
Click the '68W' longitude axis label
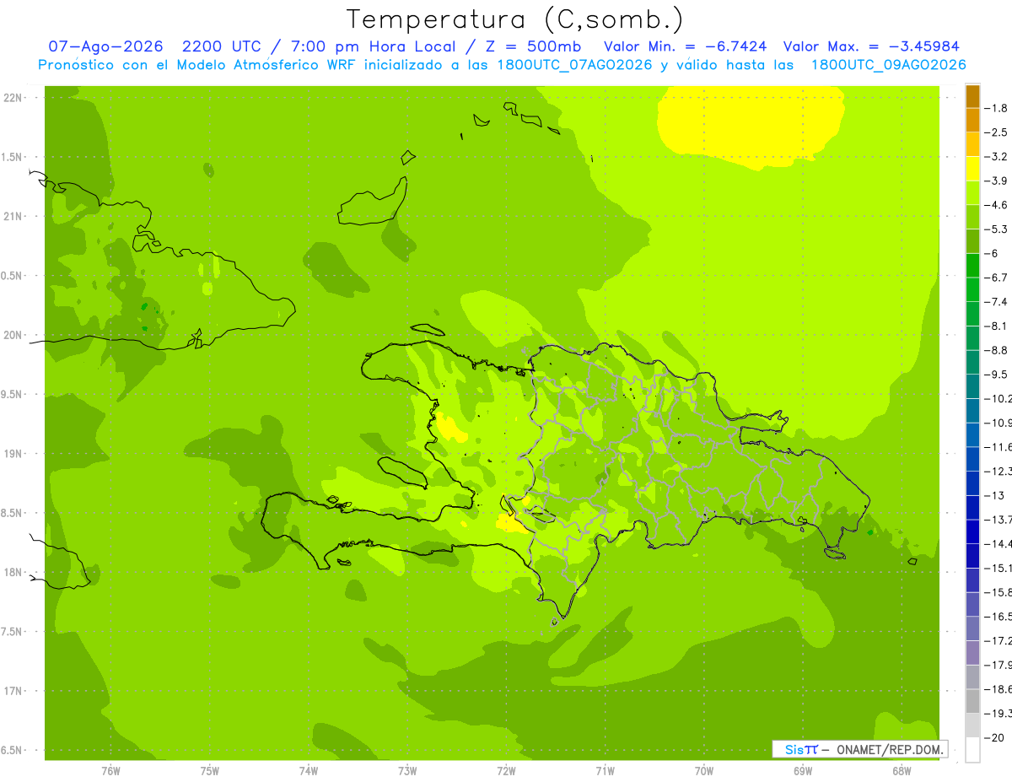pos(902,771)
